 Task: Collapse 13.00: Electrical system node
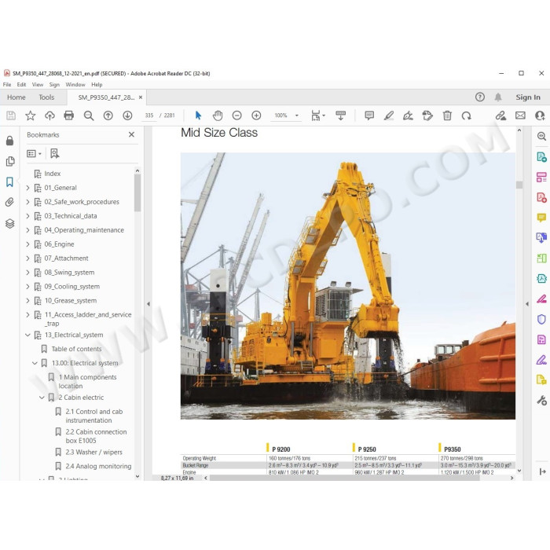pos(35,363)
